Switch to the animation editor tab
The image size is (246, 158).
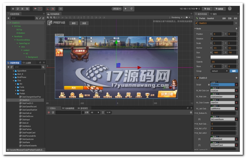pos(68,108)
